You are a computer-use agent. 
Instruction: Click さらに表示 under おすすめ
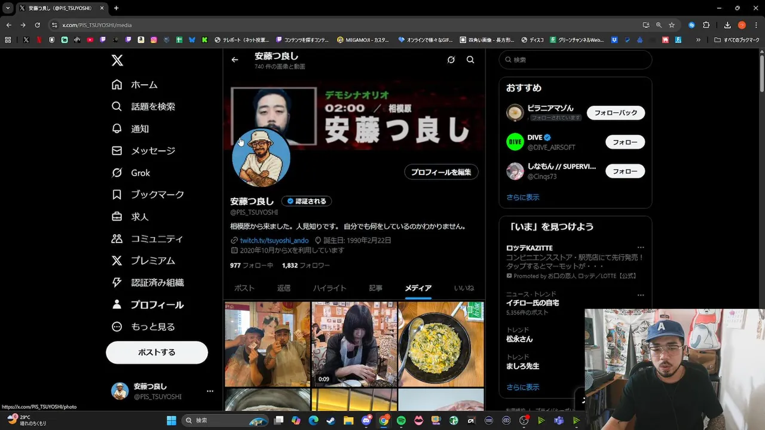[x=523, y=197]
